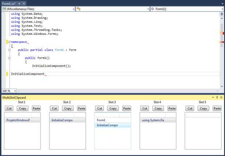Collapse the Form1() constructor block

click(x=9, y=58)
